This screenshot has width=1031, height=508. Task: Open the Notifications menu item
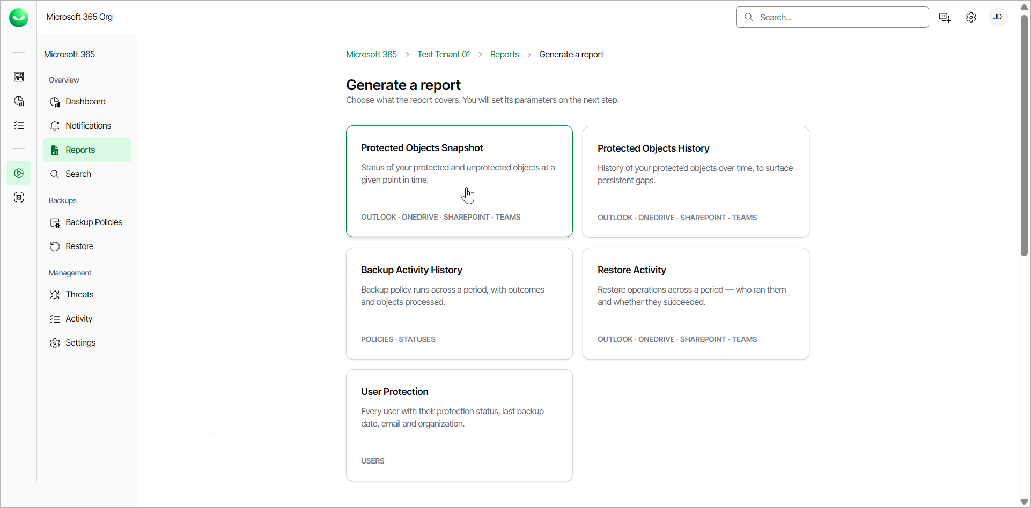tap(87, 126)
